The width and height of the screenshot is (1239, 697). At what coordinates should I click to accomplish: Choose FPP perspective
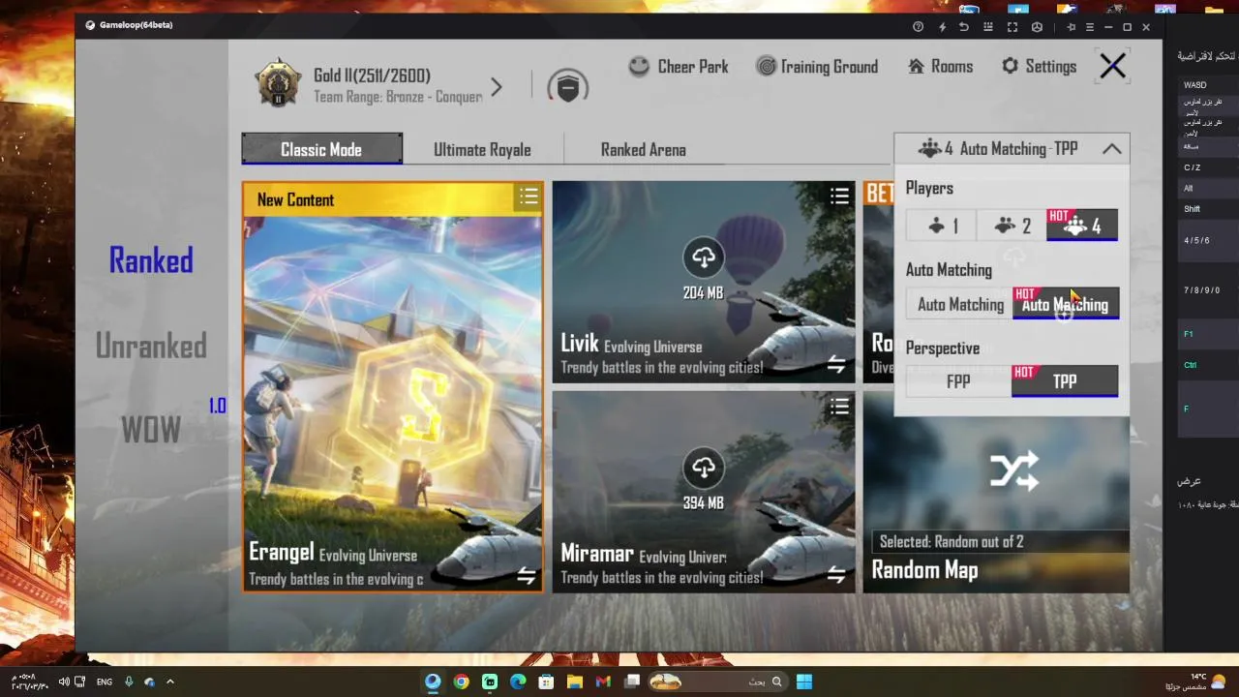958,381
